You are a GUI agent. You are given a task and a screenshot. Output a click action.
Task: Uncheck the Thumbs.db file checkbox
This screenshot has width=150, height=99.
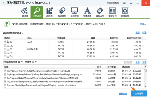pos(5,71)
